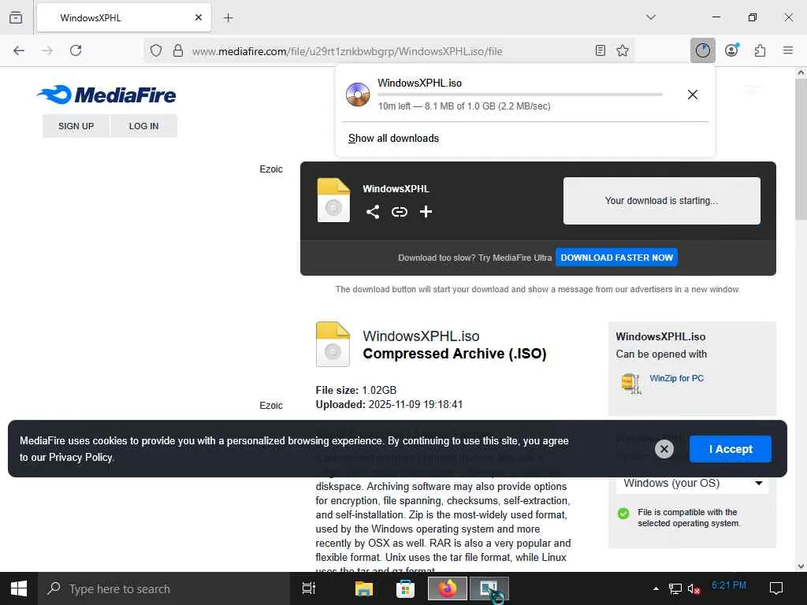
Task: Click the green compatibility checkmark icon
Action: [623, 514]
